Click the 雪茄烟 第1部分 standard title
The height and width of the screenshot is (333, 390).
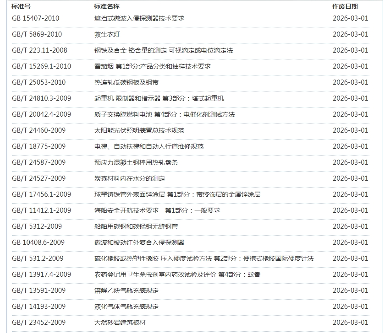click(x=152, y=66)
